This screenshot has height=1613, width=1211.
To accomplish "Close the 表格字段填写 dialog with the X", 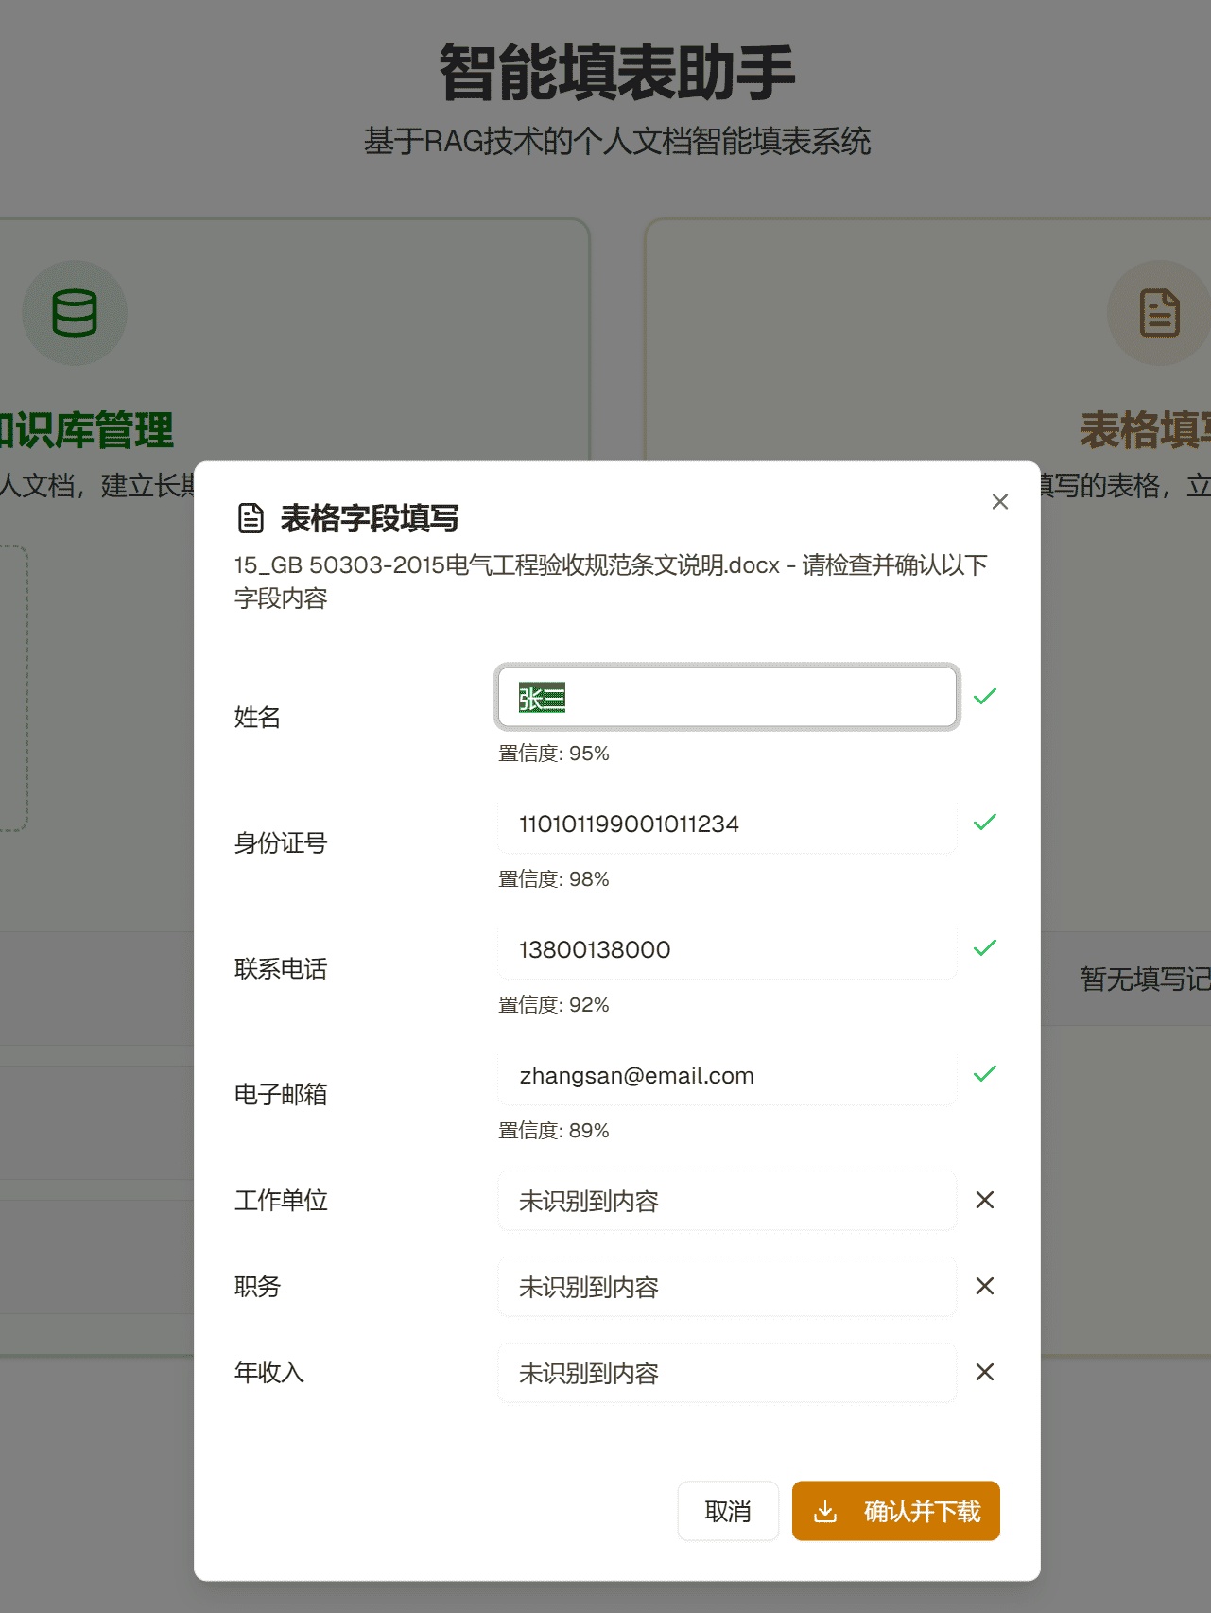I will click(x=999, y=501).
